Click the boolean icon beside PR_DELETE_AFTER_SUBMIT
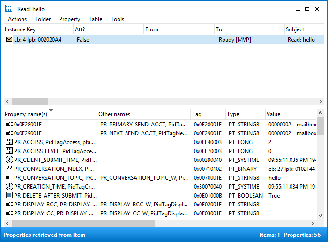 click(9, 196)
